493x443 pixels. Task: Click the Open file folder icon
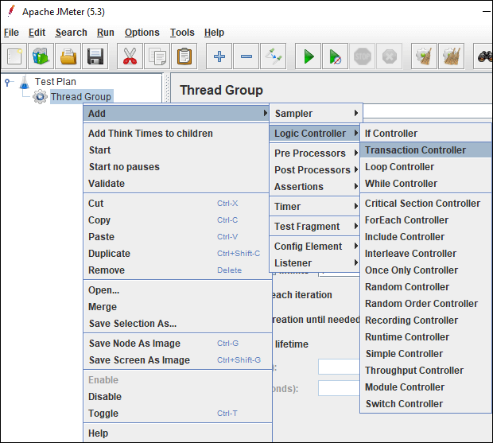(x=68, y=56)
